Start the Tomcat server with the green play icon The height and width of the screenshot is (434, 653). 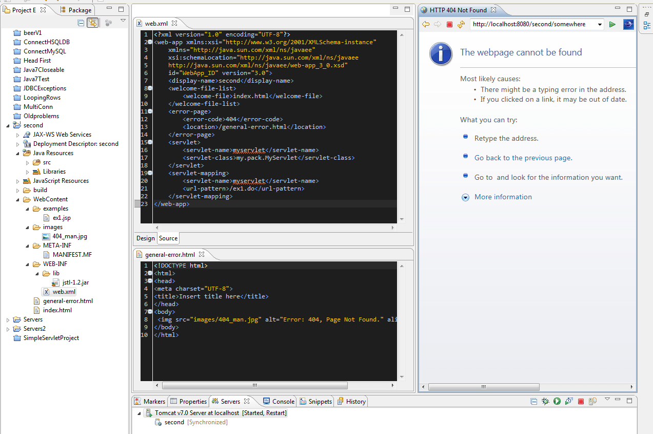point(557,401)
